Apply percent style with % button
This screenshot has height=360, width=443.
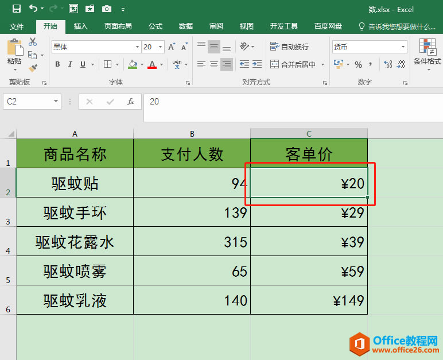358,64
